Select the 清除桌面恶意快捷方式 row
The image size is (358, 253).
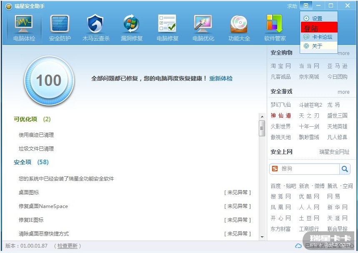click(135, 233)
